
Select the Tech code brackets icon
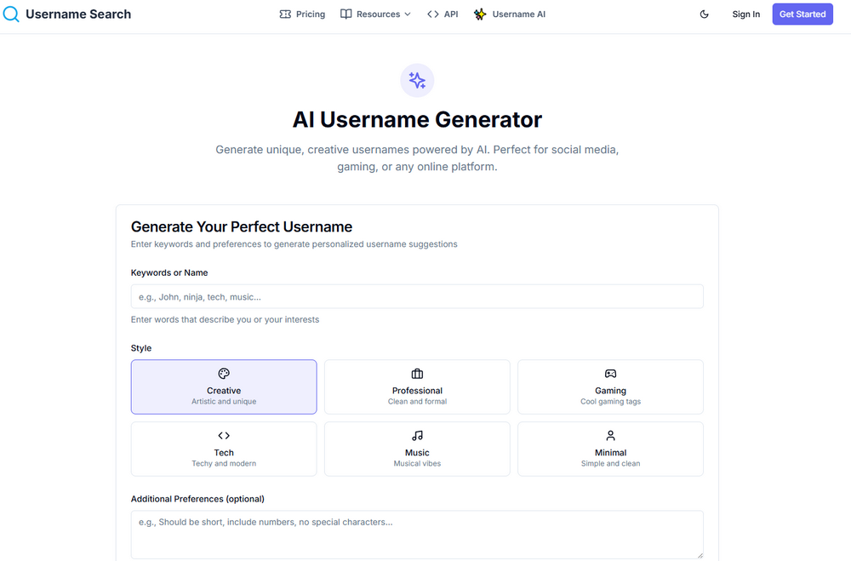[224, 435]
